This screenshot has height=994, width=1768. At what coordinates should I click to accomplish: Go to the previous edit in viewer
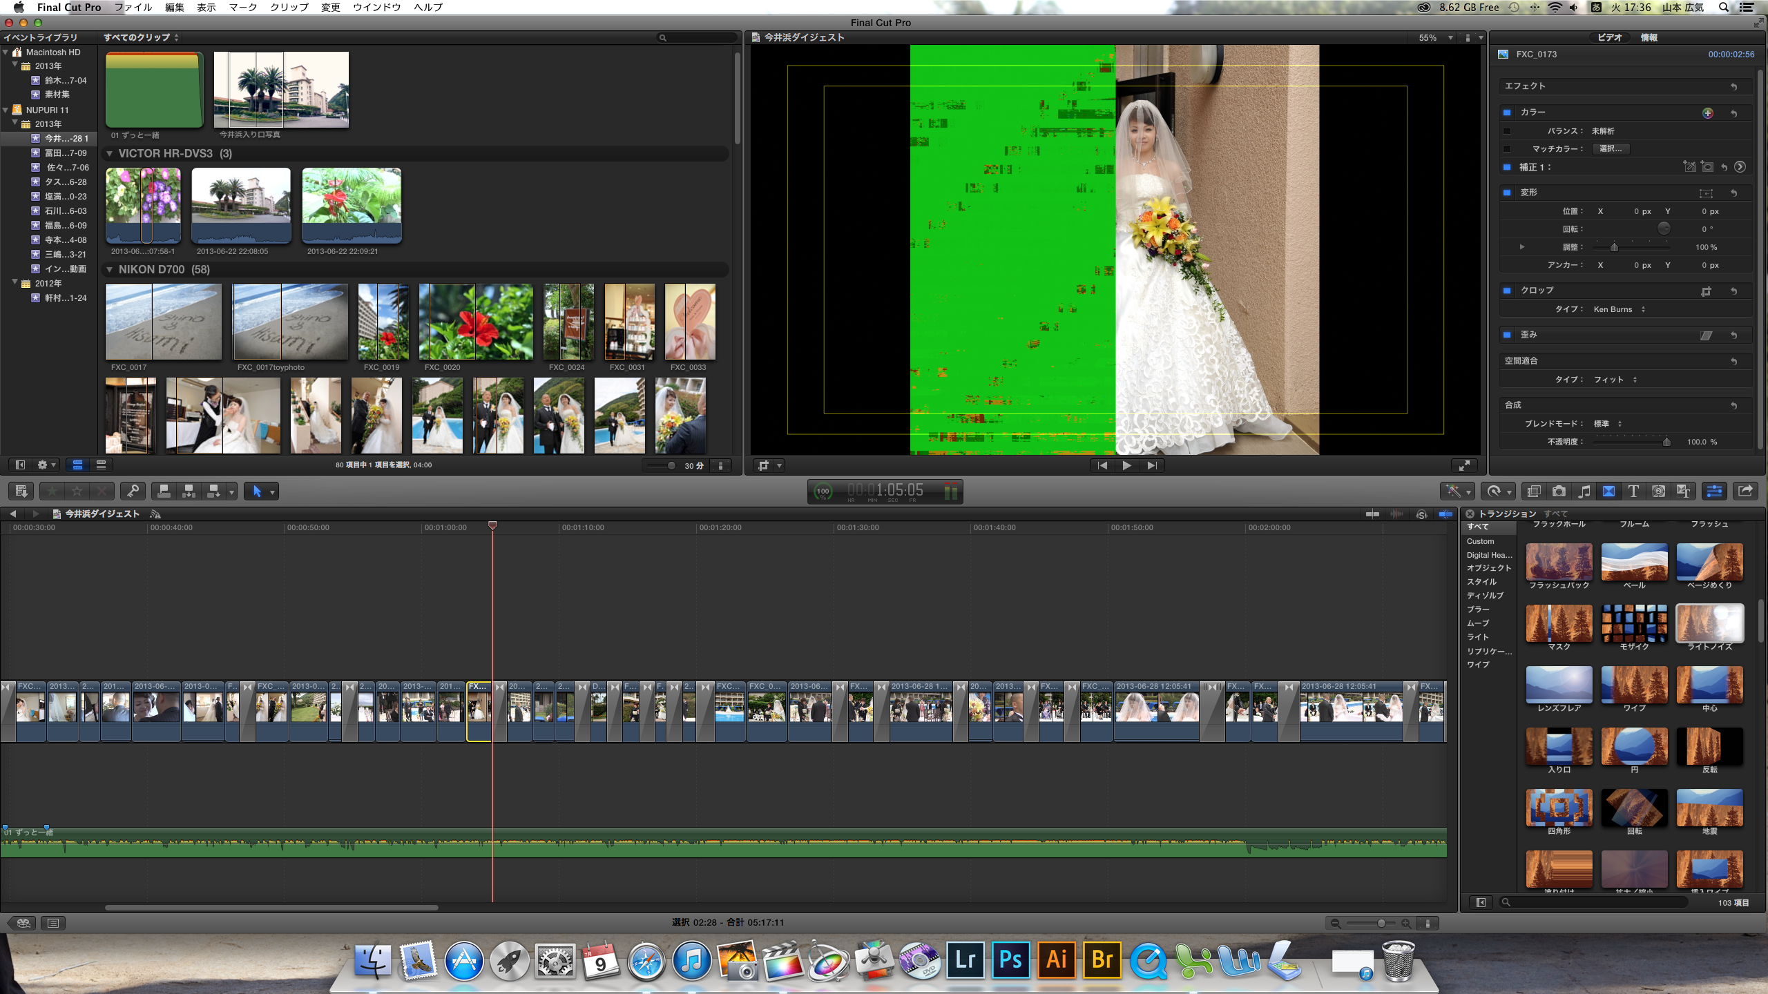pos(1102,465)
